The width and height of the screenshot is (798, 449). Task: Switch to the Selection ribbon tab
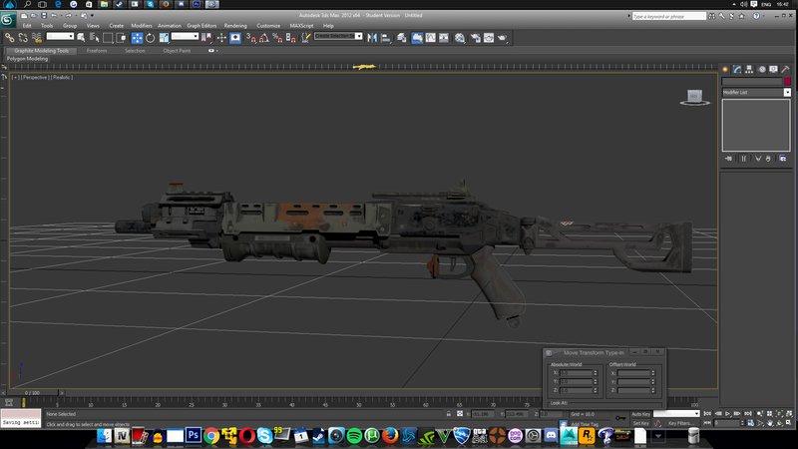tap(135, 51)
